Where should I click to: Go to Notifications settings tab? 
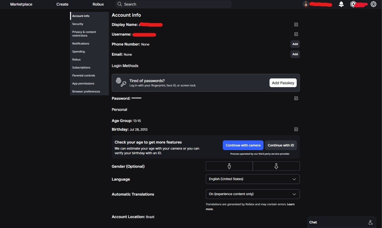point(89,43)
